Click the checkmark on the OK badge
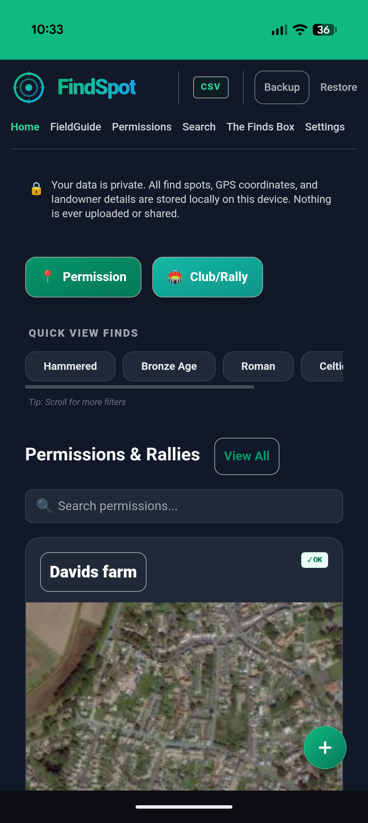Screen dimensions: 368x823 tap(310, 560)
